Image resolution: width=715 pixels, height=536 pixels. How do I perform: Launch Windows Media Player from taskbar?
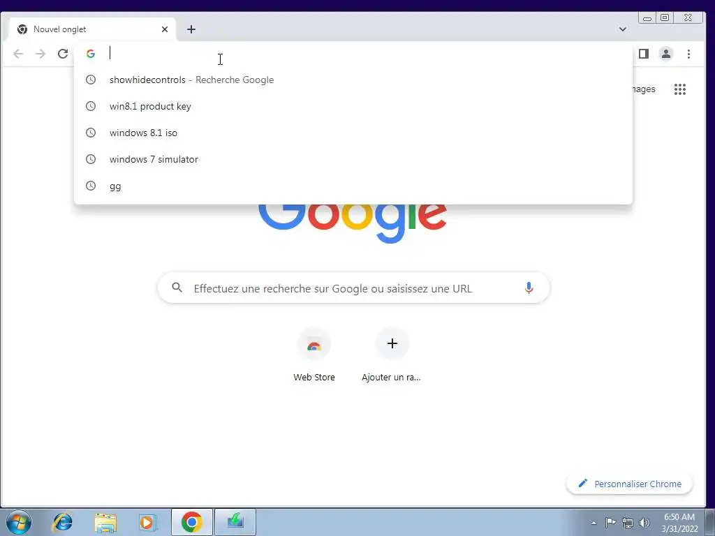[147, 522]
